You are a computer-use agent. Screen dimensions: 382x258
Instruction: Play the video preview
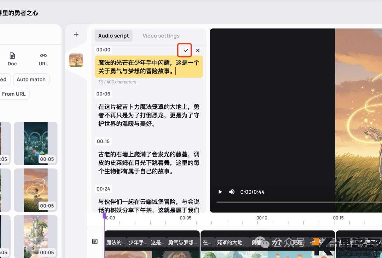pyautogui.click(x=220, y=192)
